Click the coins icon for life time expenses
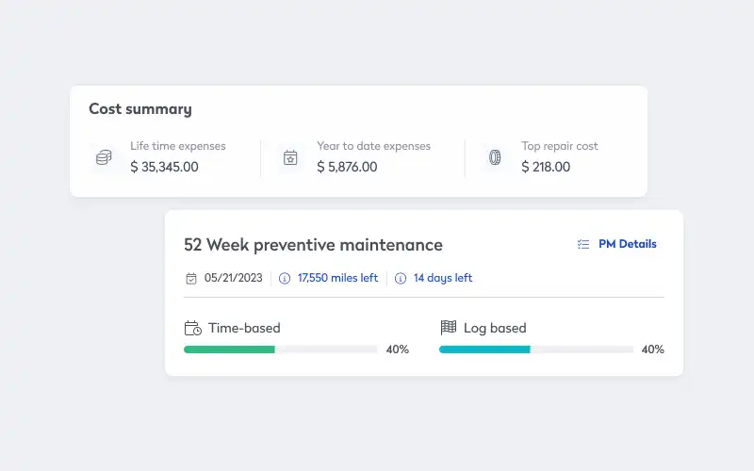Viewport: 754px width, 471px height. pyautogui.click(x=104, y=157)
